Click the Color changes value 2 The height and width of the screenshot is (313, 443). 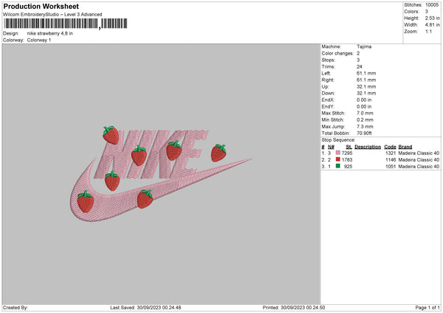click(x=358, y=53)
